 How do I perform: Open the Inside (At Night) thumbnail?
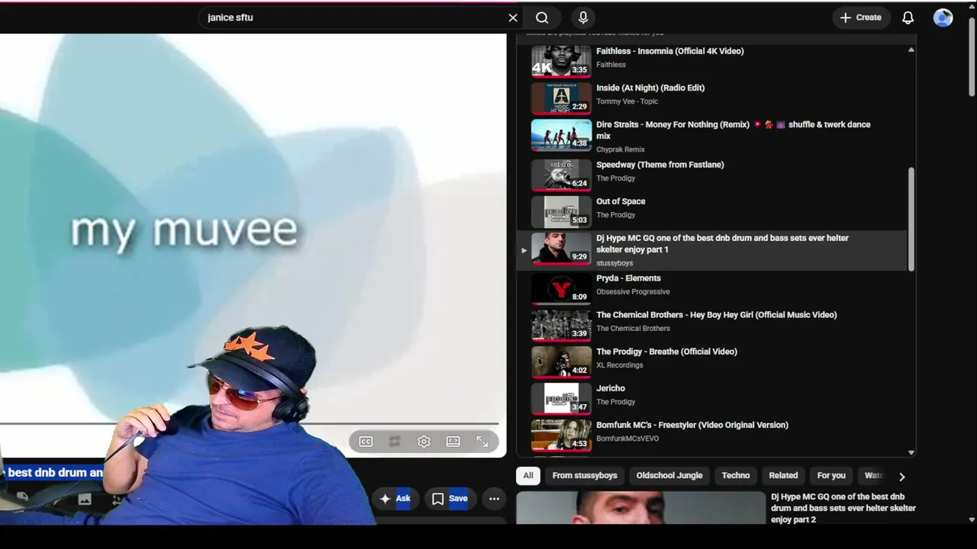(x=561, y=98)
